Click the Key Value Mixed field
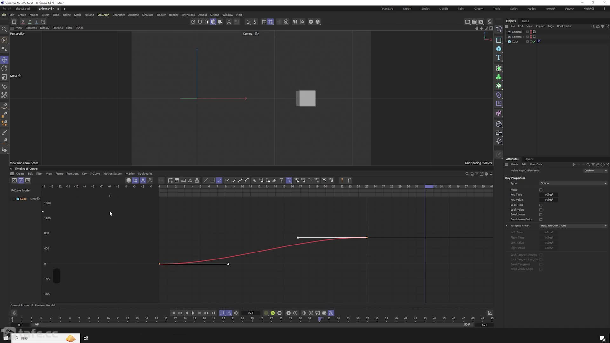 click(549, 200)
